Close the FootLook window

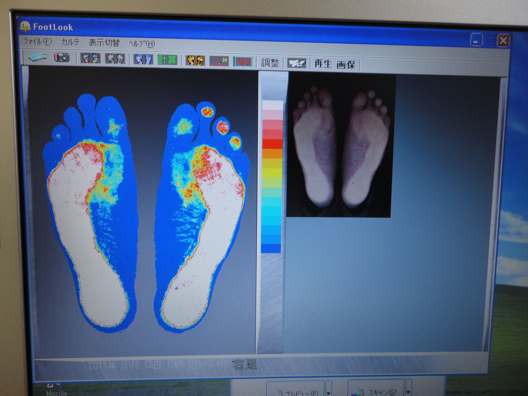tap(503, 40)
